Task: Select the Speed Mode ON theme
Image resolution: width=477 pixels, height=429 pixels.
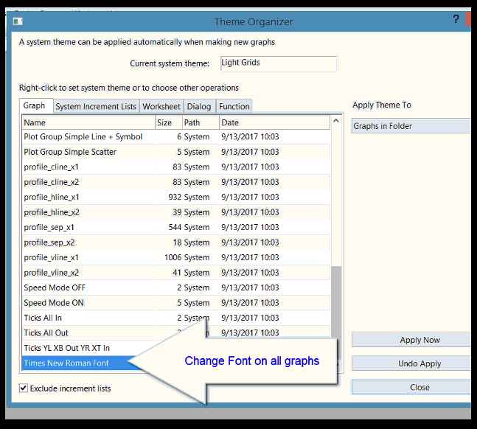Action: click(176, 303)
